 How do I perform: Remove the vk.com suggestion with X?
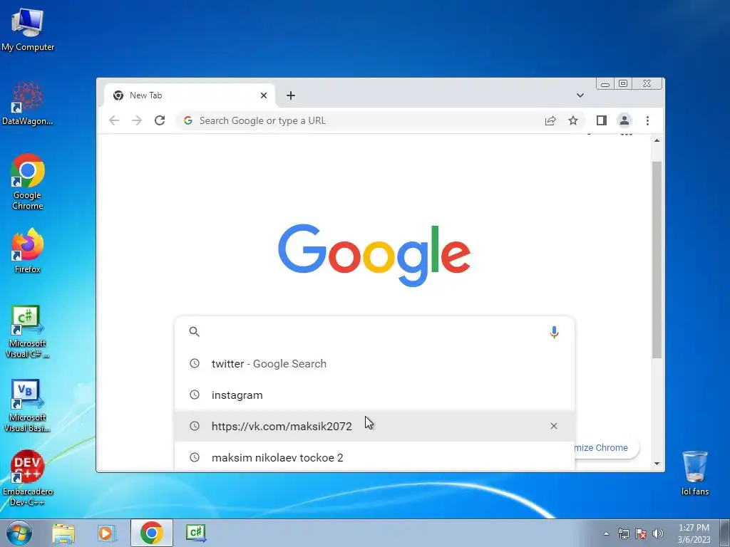click(554, 426)
